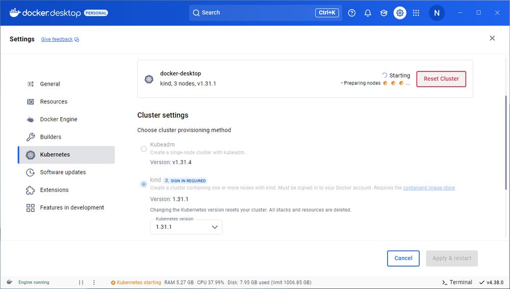Viewport: 510px width, 289px height.
Task: Click the General sliders icon in sidebar
Action: tap(31, 84)
